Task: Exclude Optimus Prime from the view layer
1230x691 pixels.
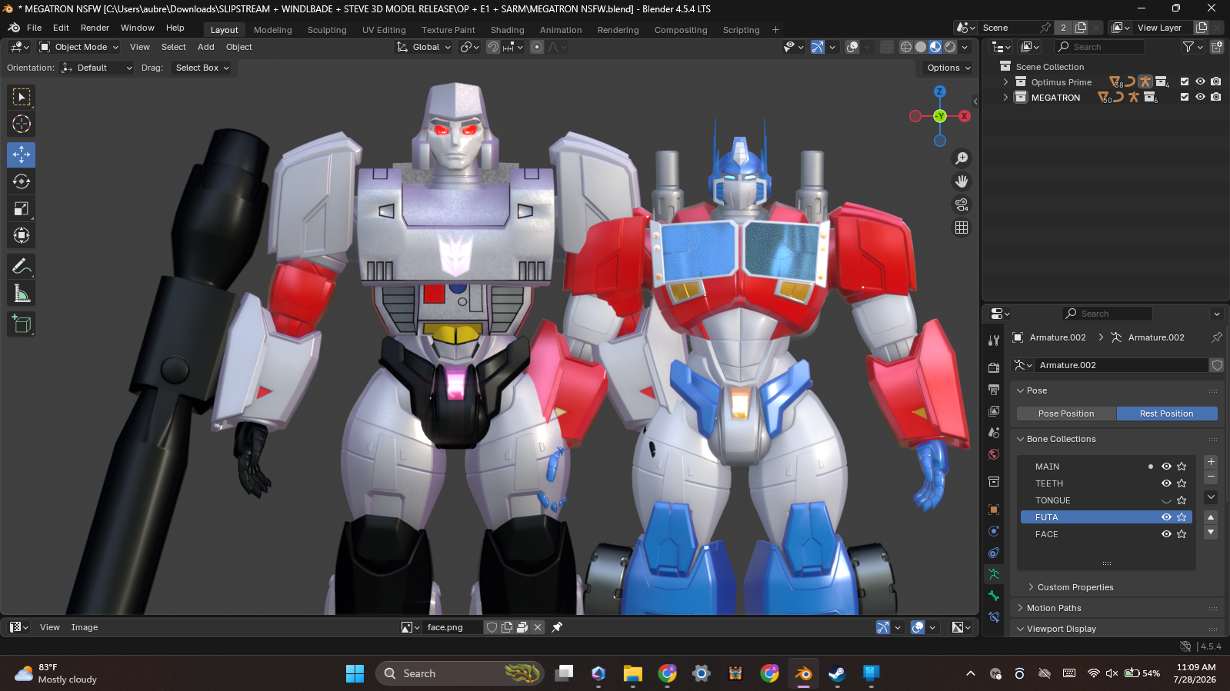Action: [x=1185, y=81]
